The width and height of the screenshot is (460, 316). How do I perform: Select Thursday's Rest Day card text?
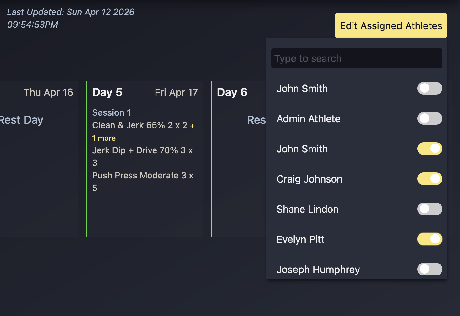[21, 120]
